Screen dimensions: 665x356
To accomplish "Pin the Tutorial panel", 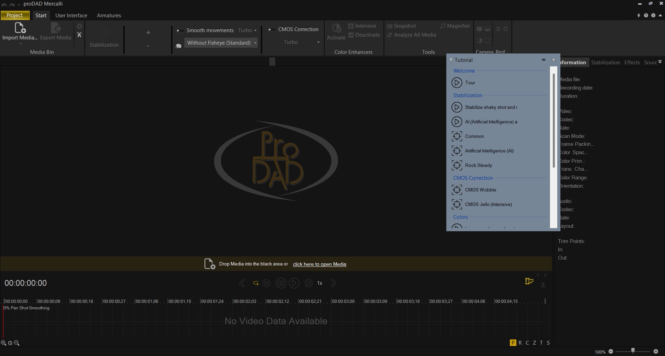I will point(543,60).
